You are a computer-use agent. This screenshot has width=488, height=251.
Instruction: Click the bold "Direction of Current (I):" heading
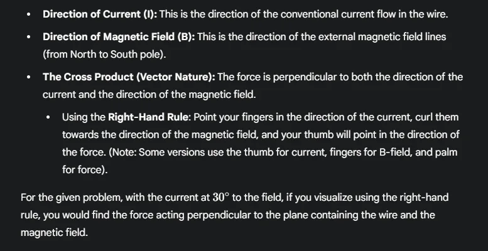99,14
